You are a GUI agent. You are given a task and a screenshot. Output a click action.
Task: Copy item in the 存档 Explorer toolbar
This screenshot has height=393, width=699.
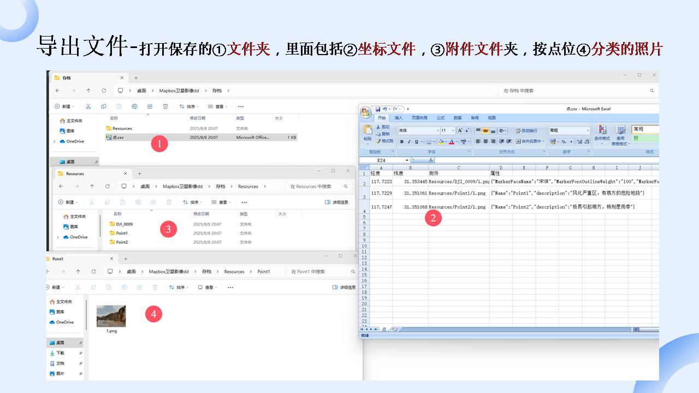tap(103, 106)
